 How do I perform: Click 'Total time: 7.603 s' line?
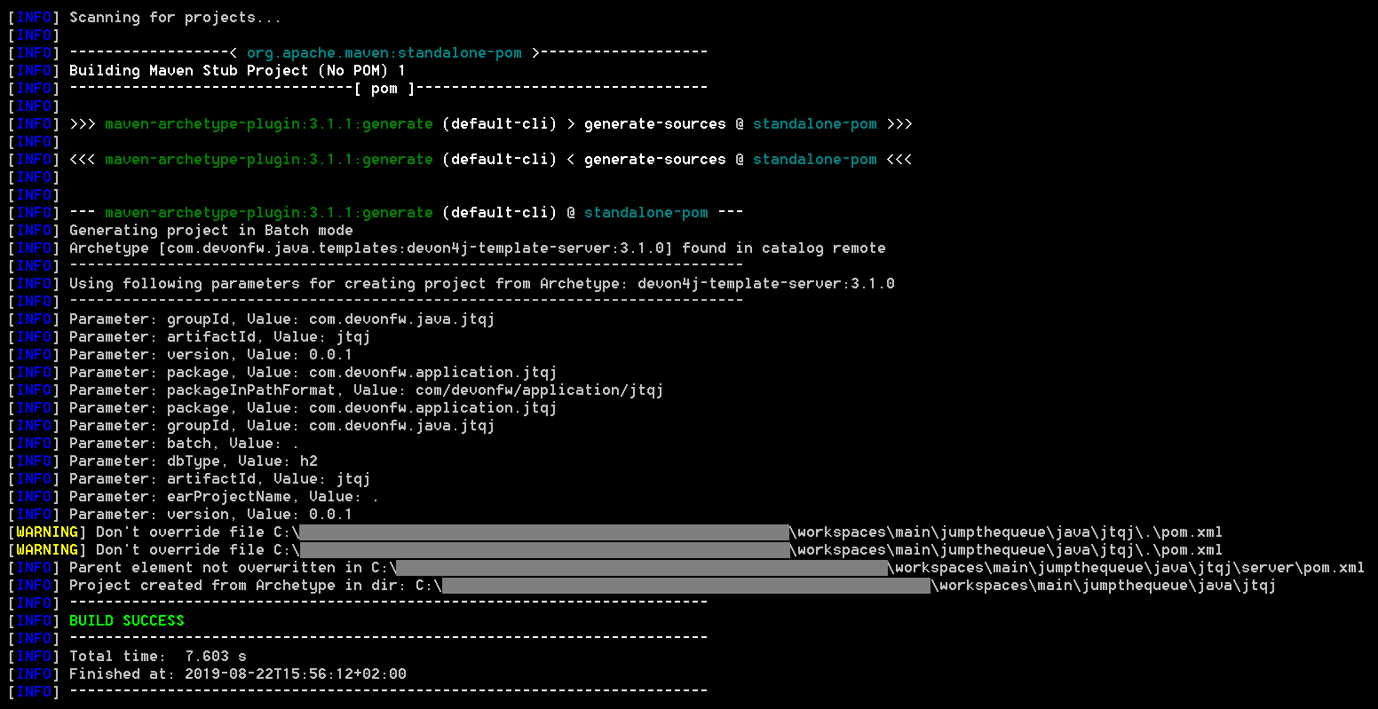click(158, 657)
